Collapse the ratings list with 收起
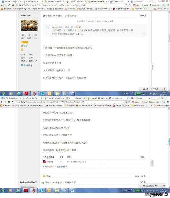The image size is (170, 198). [x=143, y=157]
